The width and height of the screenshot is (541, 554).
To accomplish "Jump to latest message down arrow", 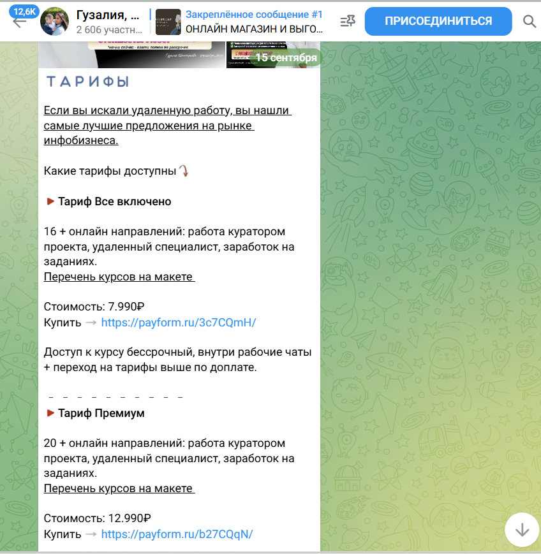I will (522, 530).
